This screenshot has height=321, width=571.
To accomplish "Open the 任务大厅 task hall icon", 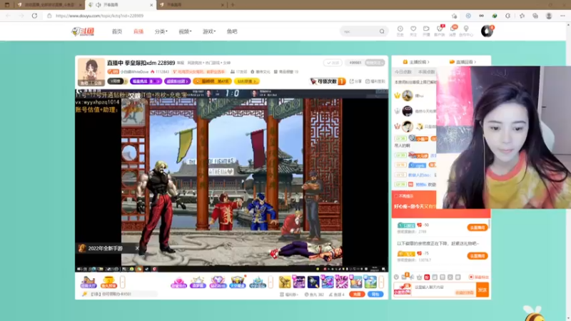I will [x=88, y=282].
